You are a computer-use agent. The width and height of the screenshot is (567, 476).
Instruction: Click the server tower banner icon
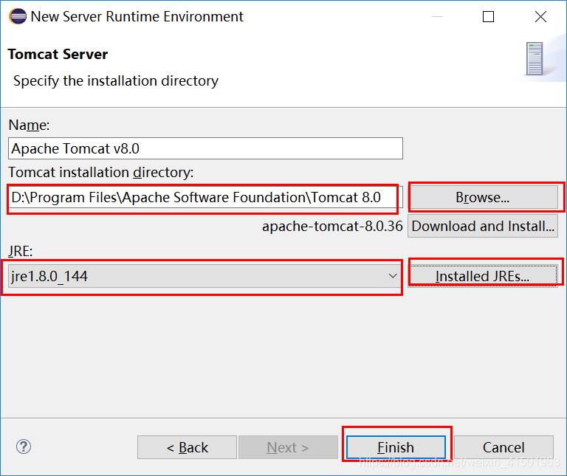(x=535, y=58)
